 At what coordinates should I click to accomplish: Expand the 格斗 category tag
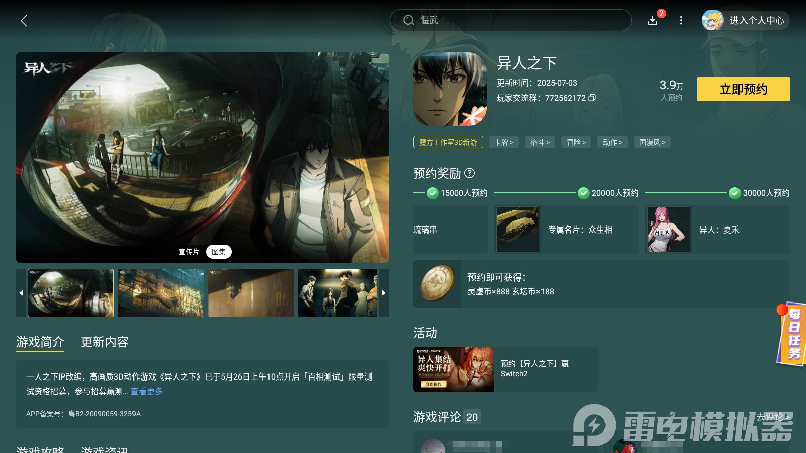(x=540, y=142)
